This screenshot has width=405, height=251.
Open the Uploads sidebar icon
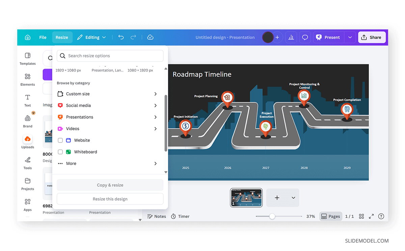[28, 142]
